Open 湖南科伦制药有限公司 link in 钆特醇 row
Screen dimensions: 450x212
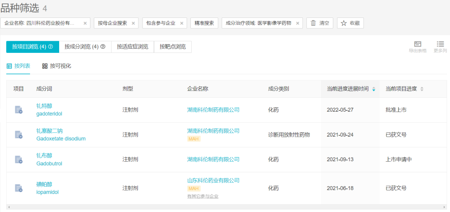pyautogui.click(x=213, y=110)
